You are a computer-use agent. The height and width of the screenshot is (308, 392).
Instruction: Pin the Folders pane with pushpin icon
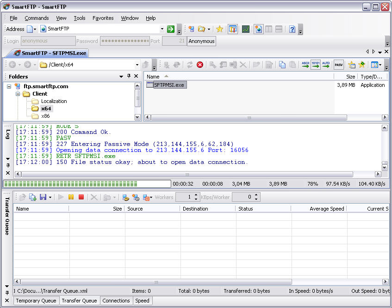click(129, 76)
